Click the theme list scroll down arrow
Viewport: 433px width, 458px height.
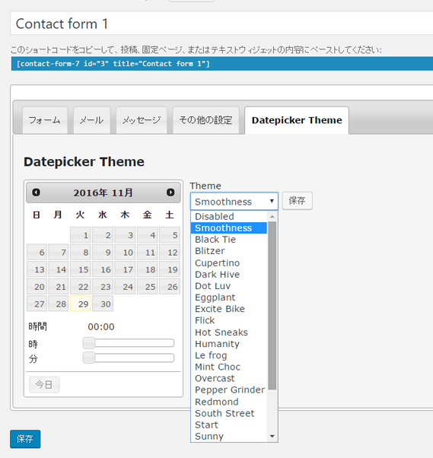[272, 437]
